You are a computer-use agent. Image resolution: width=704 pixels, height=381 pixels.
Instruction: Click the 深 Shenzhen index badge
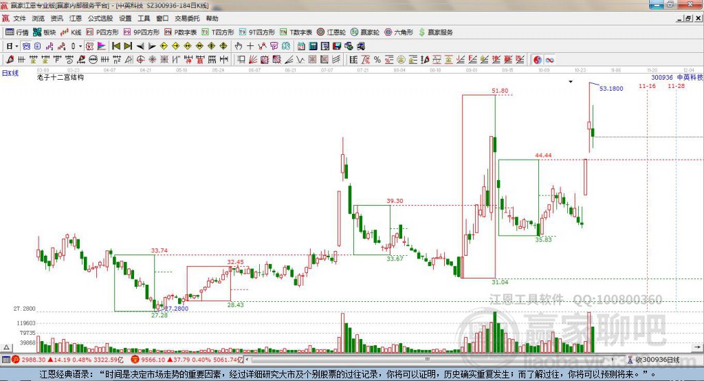click(x=135, y=360)
